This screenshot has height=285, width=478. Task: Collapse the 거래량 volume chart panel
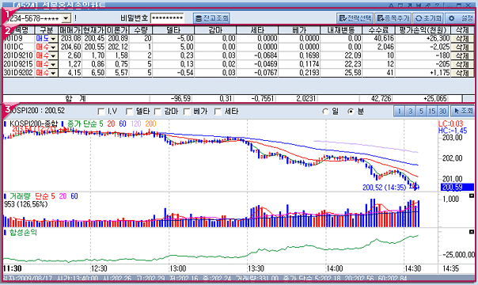click(x=472, y=196)
